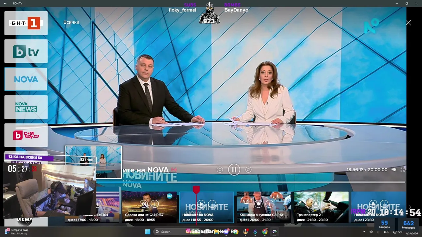Click the red current-time marker on timeline
This screenshot has height=237, width=422.
tap(196, 189)
